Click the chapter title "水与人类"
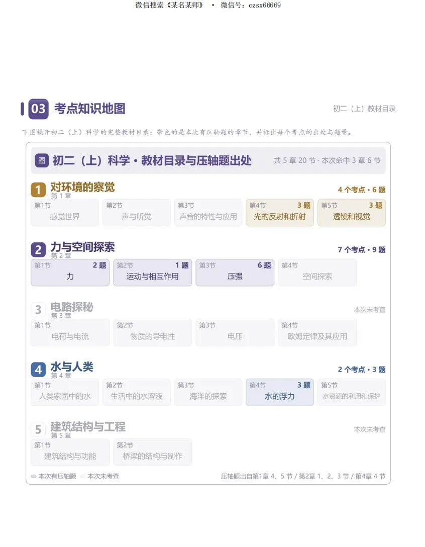The image size is (425, 547). (72, 367)
